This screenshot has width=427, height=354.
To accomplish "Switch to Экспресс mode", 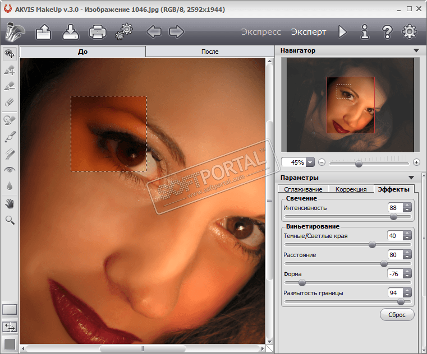I will (x=261, y=32).
